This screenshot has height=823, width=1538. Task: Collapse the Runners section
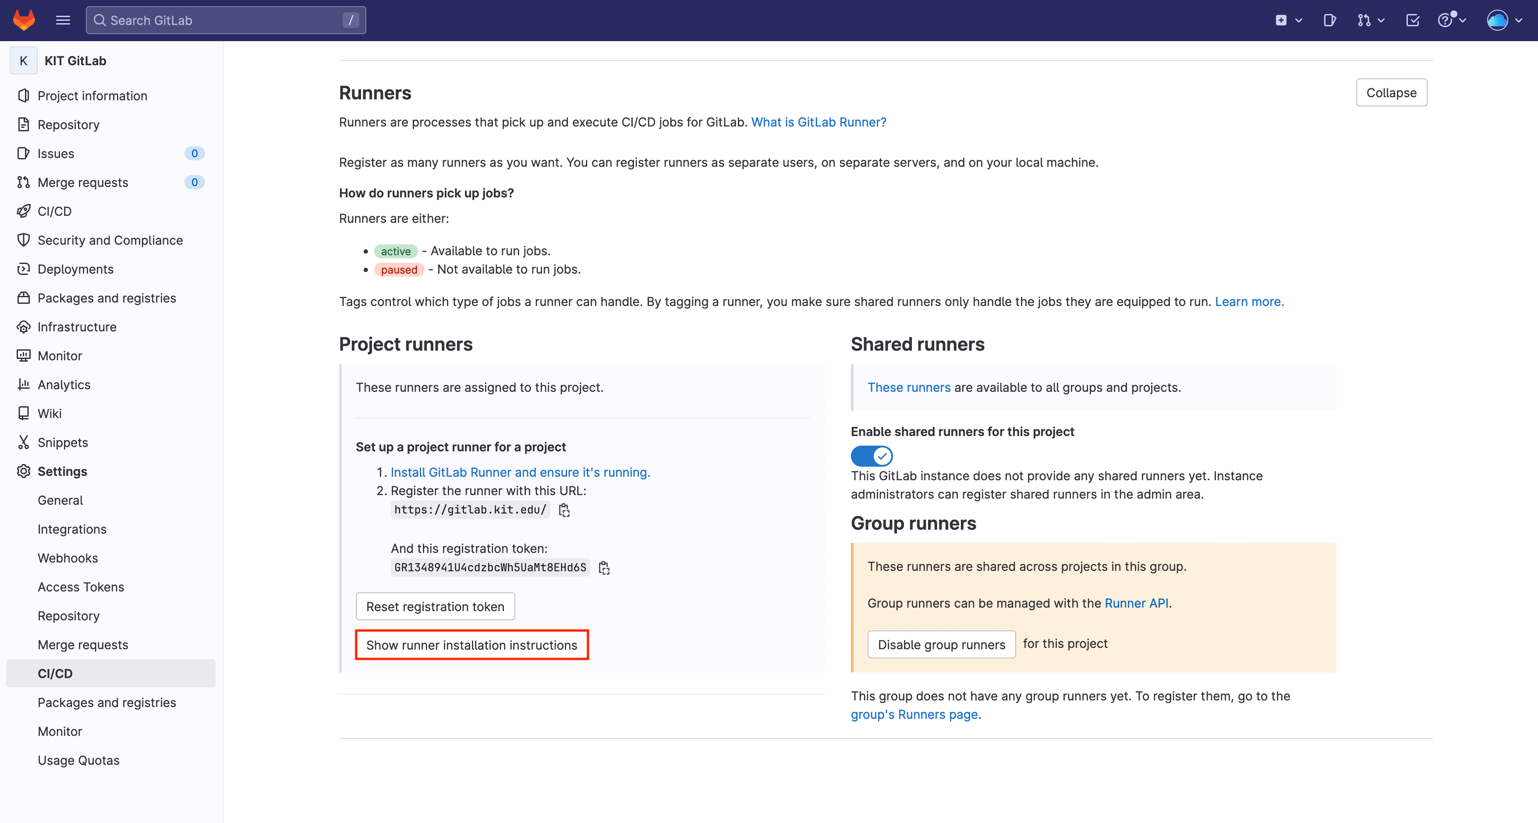point(1391,92)
